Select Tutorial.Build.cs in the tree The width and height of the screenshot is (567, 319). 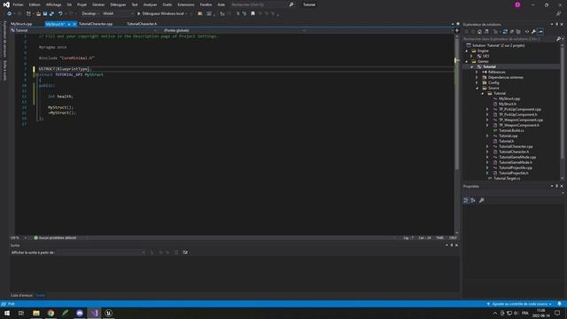coord(511,130)
